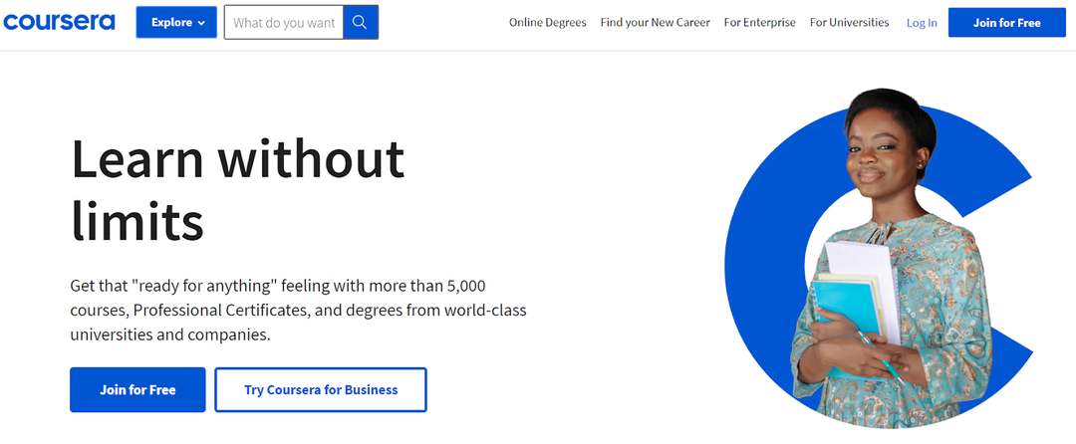1076x444 pixels.
Task: Click the Learn without limits heading
Action: [237, 189]
